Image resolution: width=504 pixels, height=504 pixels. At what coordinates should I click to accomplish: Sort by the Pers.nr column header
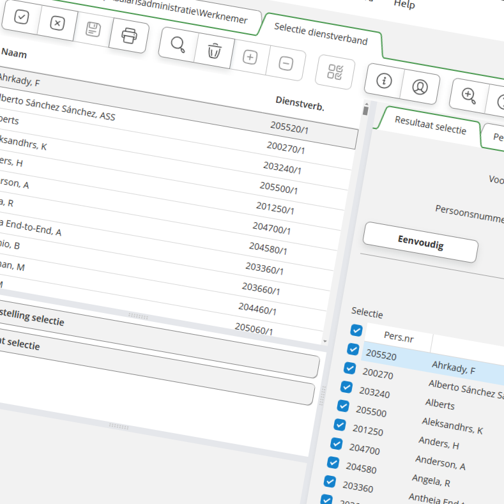[x=399, y=337]
